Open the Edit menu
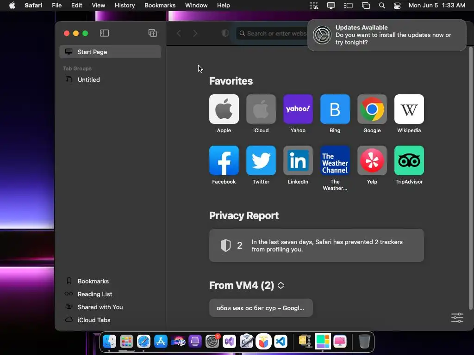 pos(76,6)
